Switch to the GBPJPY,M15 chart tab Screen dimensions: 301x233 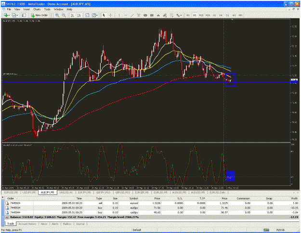103,192
